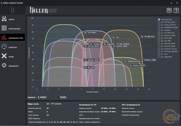
Task: Click VHT возможности heading
Action: (131, 105)
